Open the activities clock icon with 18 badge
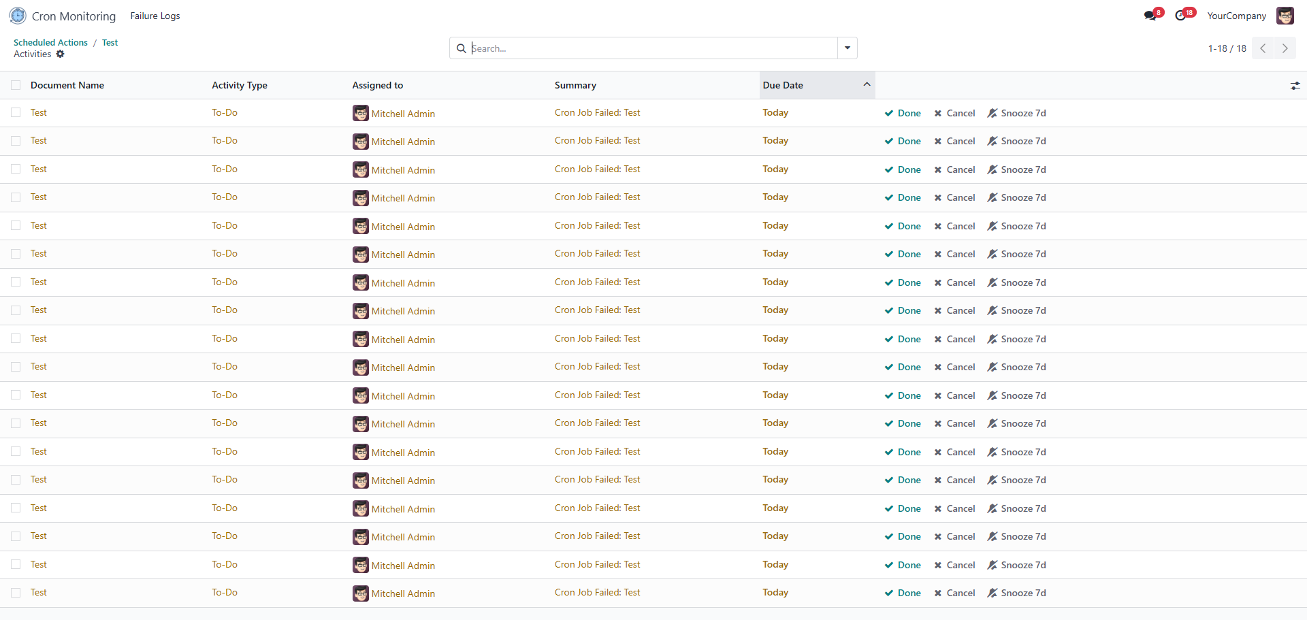The height and width of the screenshot is (620, 1307). point(1184,15)
